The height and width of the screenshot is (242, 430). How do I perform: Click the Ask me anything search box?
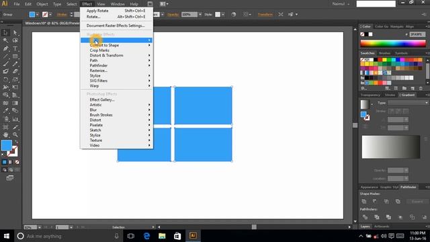[68, 236]
